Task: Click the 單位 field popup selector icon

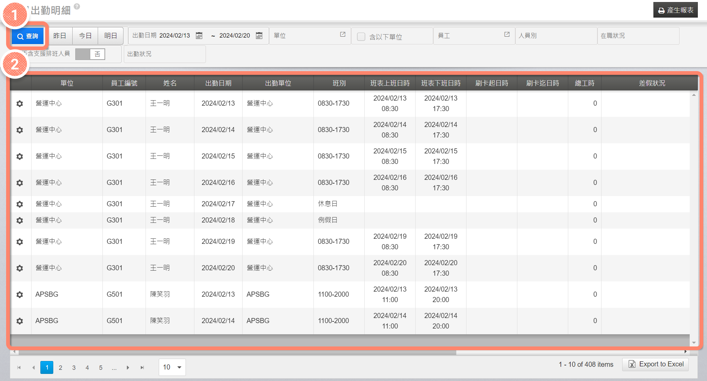Action: (x=343, y=35)
